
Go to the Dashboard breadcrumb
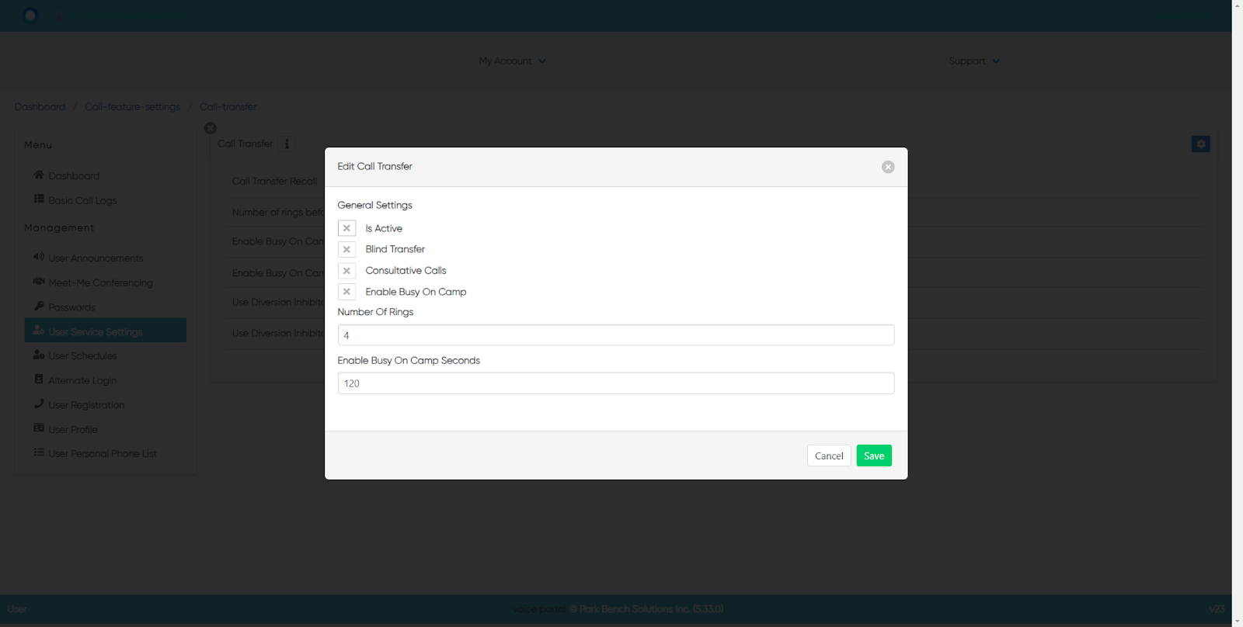pos(40,106)
